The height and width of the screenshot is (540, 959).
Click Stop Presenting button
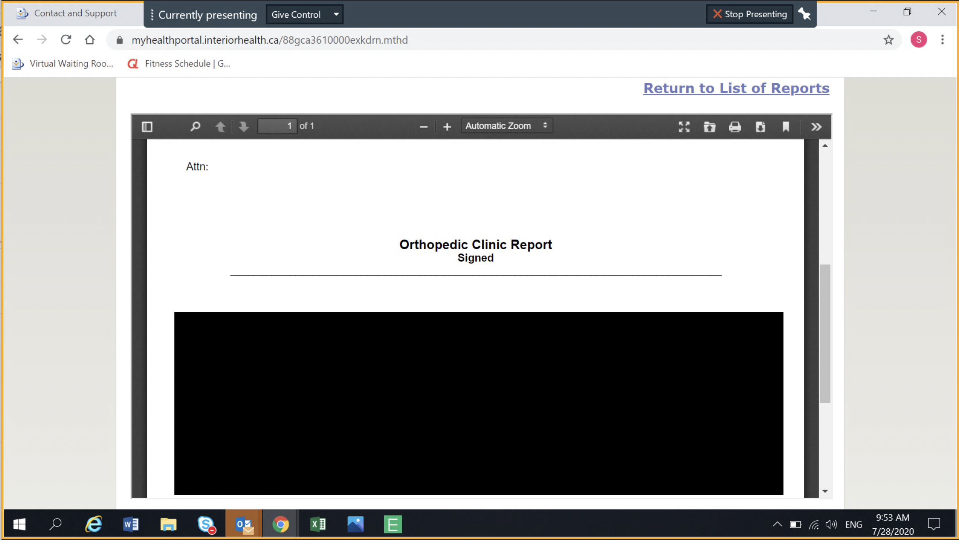(750, 14)
